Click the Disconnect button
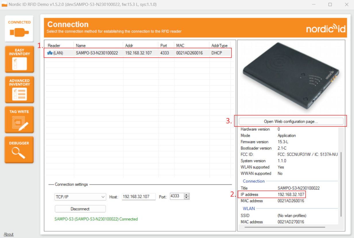This screenshot has width=354, height=238. click(x=80, y=209)
